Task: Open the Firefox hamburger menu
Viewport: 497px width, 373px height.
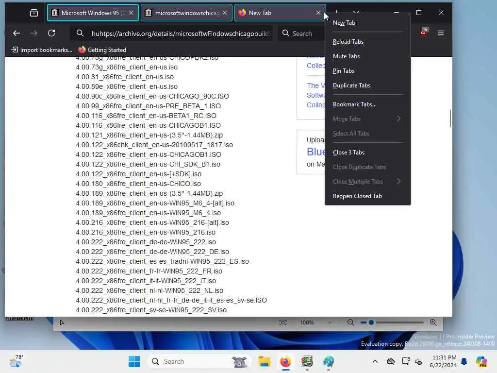Action: 441,33
